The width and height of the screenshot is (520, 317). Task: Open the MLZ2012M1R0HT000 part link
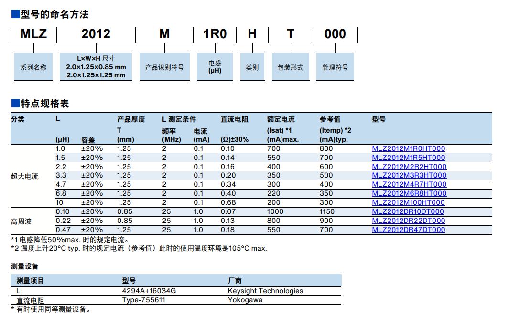408,148
